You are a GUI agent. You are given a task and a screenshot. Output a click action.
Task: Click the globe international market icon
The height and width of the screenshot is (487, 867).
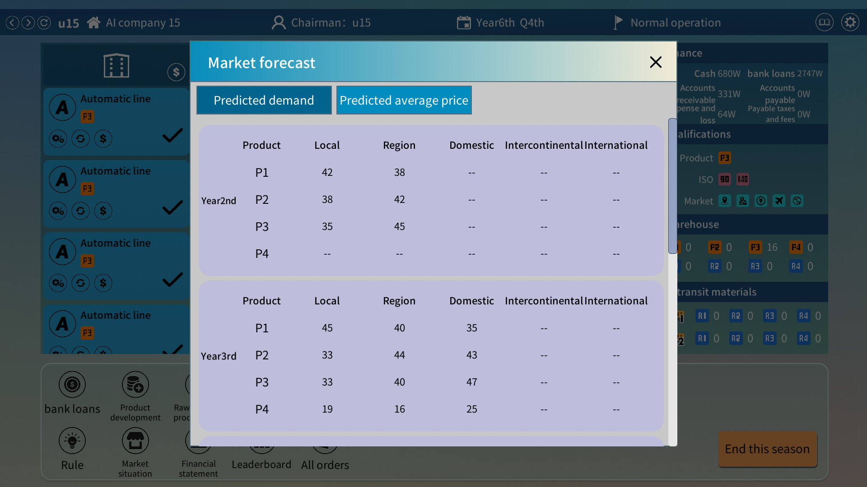coord(797,201)
